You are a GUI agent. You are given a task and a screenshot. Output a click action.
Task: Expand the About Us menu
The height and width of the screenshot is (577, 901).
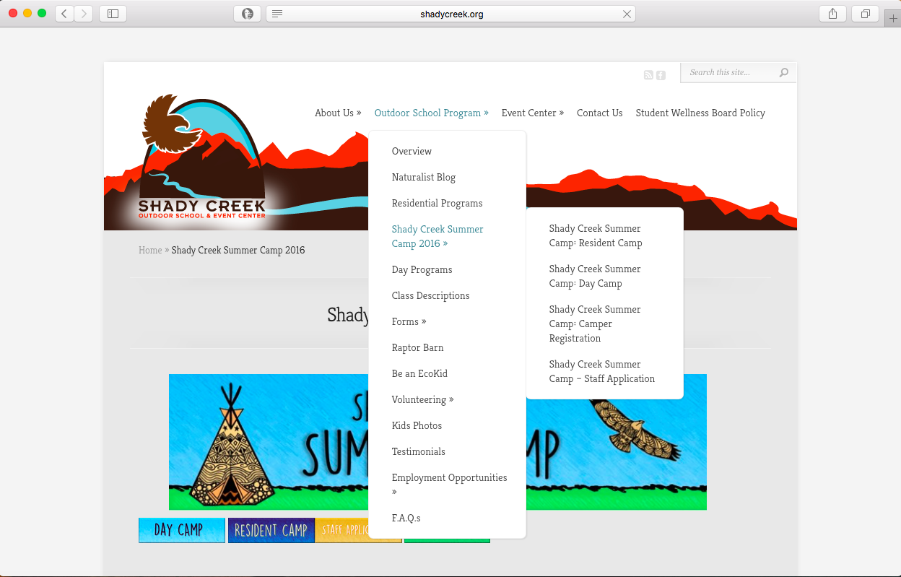coord(338,113)
